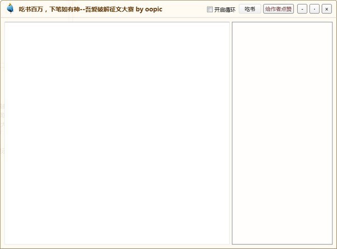Screen dimensions: 337x249
Task: Click the middle dot window button
Action: click(315, 9)
